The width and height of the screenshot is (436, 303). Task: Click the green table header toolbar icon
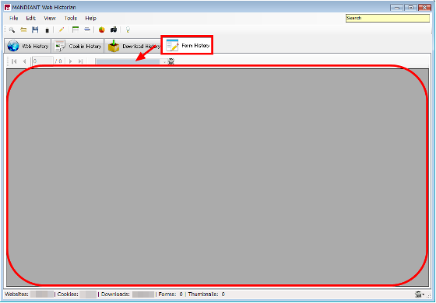click(76, 30)
